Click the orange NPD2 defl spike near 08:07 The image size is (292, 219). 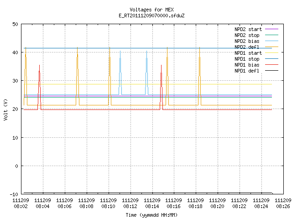point(77,76)
